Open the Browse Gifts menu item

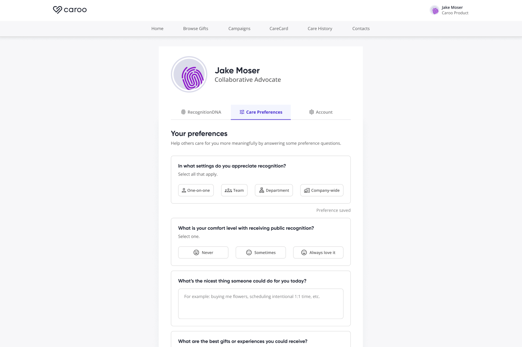tap(196, 29)
